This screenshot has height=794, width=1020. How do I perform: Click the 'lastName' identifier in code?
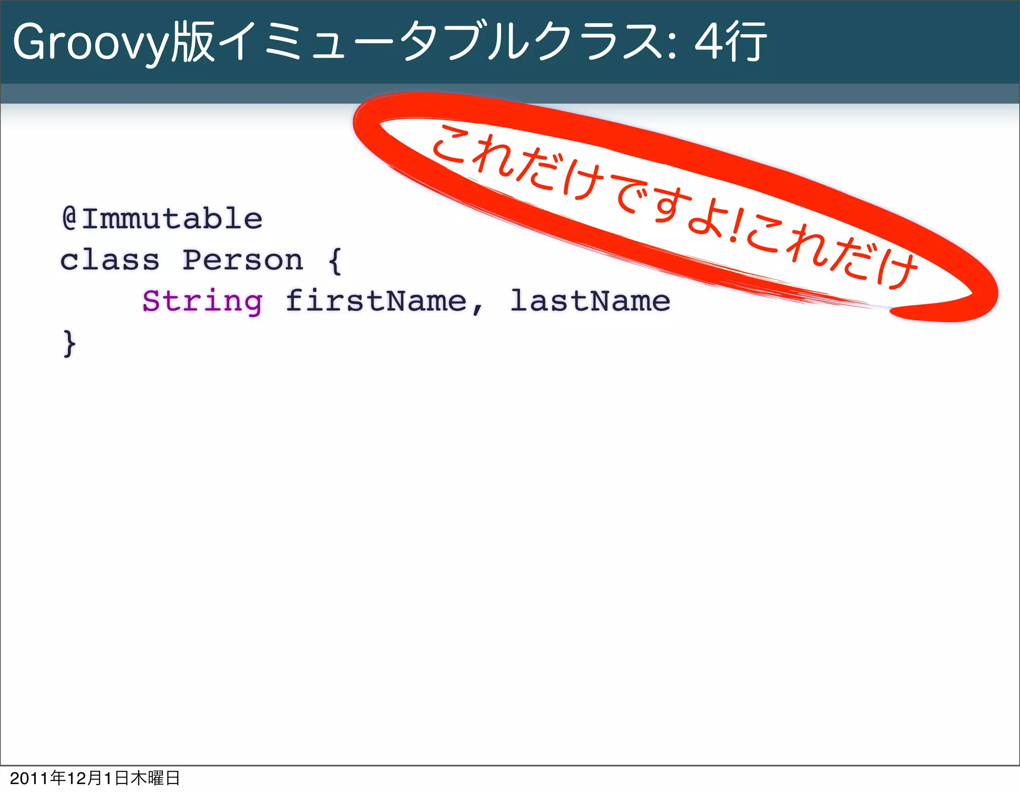590,301
